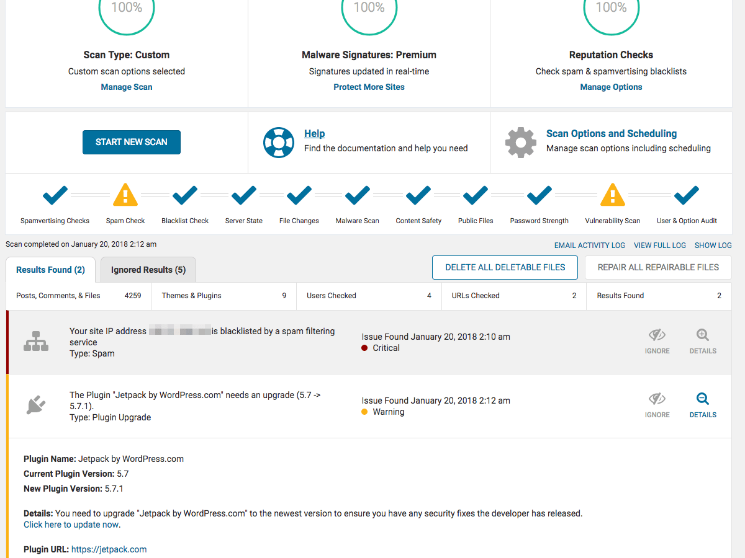745x558 pixels.
Task: Open Help via the lifebuoy icon
Action: [x=279, y=142]
